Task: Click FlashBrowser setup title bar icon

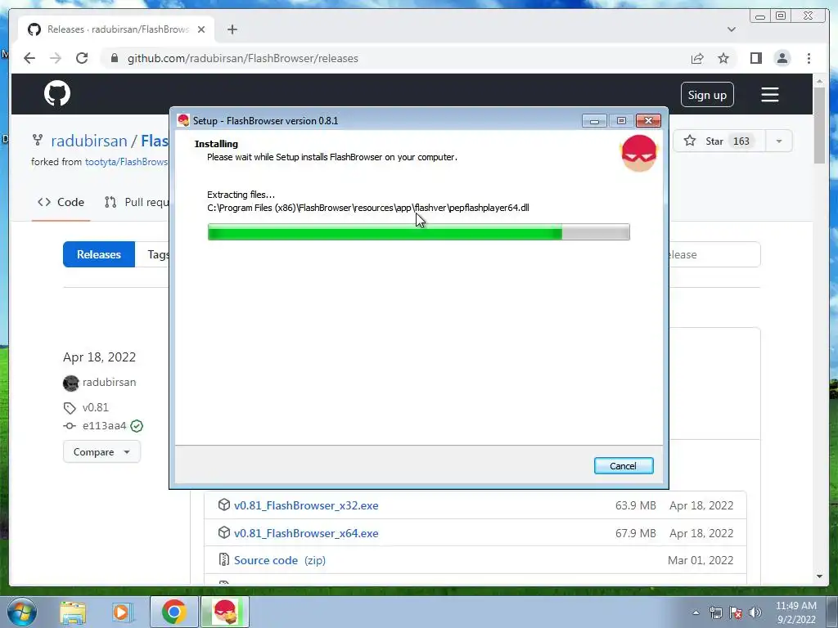Action: click(x=183, y=120)
